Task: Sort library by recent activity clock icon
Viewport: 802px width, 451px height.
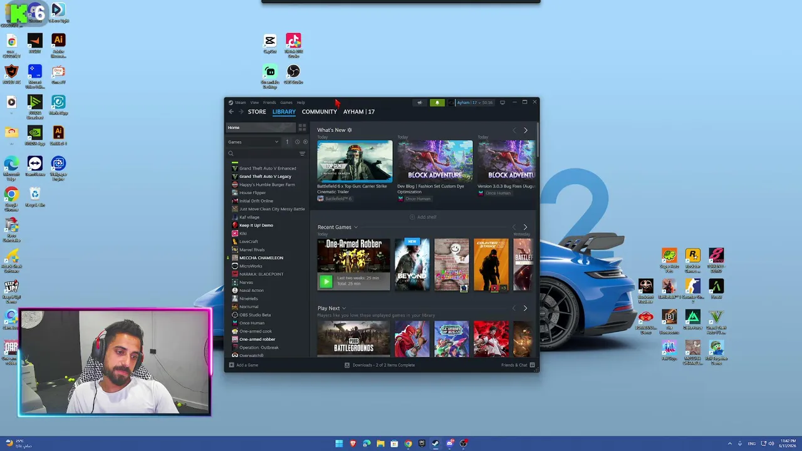Action: click(297, 142)
